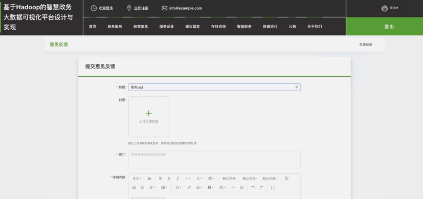Insert a horizontal divider line

(242, 187)
